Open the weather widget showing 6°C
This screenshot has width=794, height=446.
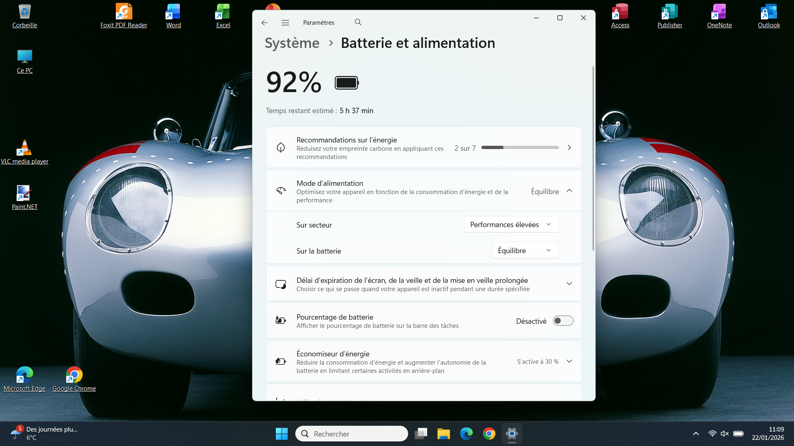(x=45, y=434)
